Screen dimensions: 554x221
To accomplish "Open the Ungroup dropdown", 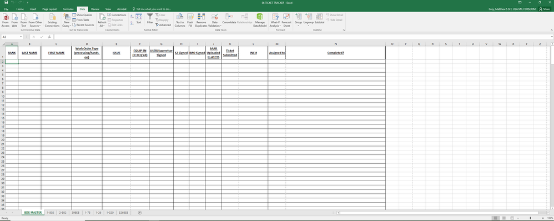I will coord(309,19).
